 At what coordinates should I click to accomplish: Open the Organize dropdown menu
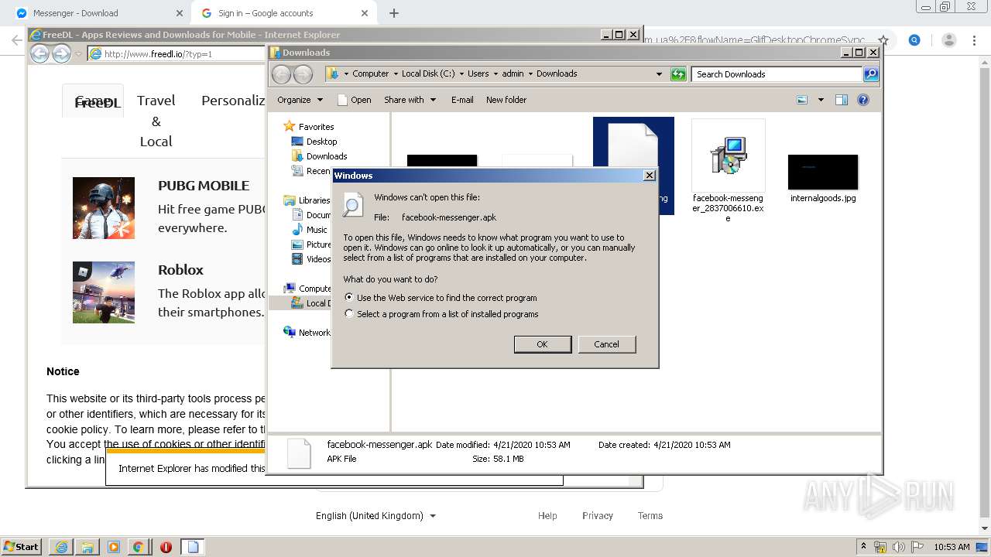[300, 100]
